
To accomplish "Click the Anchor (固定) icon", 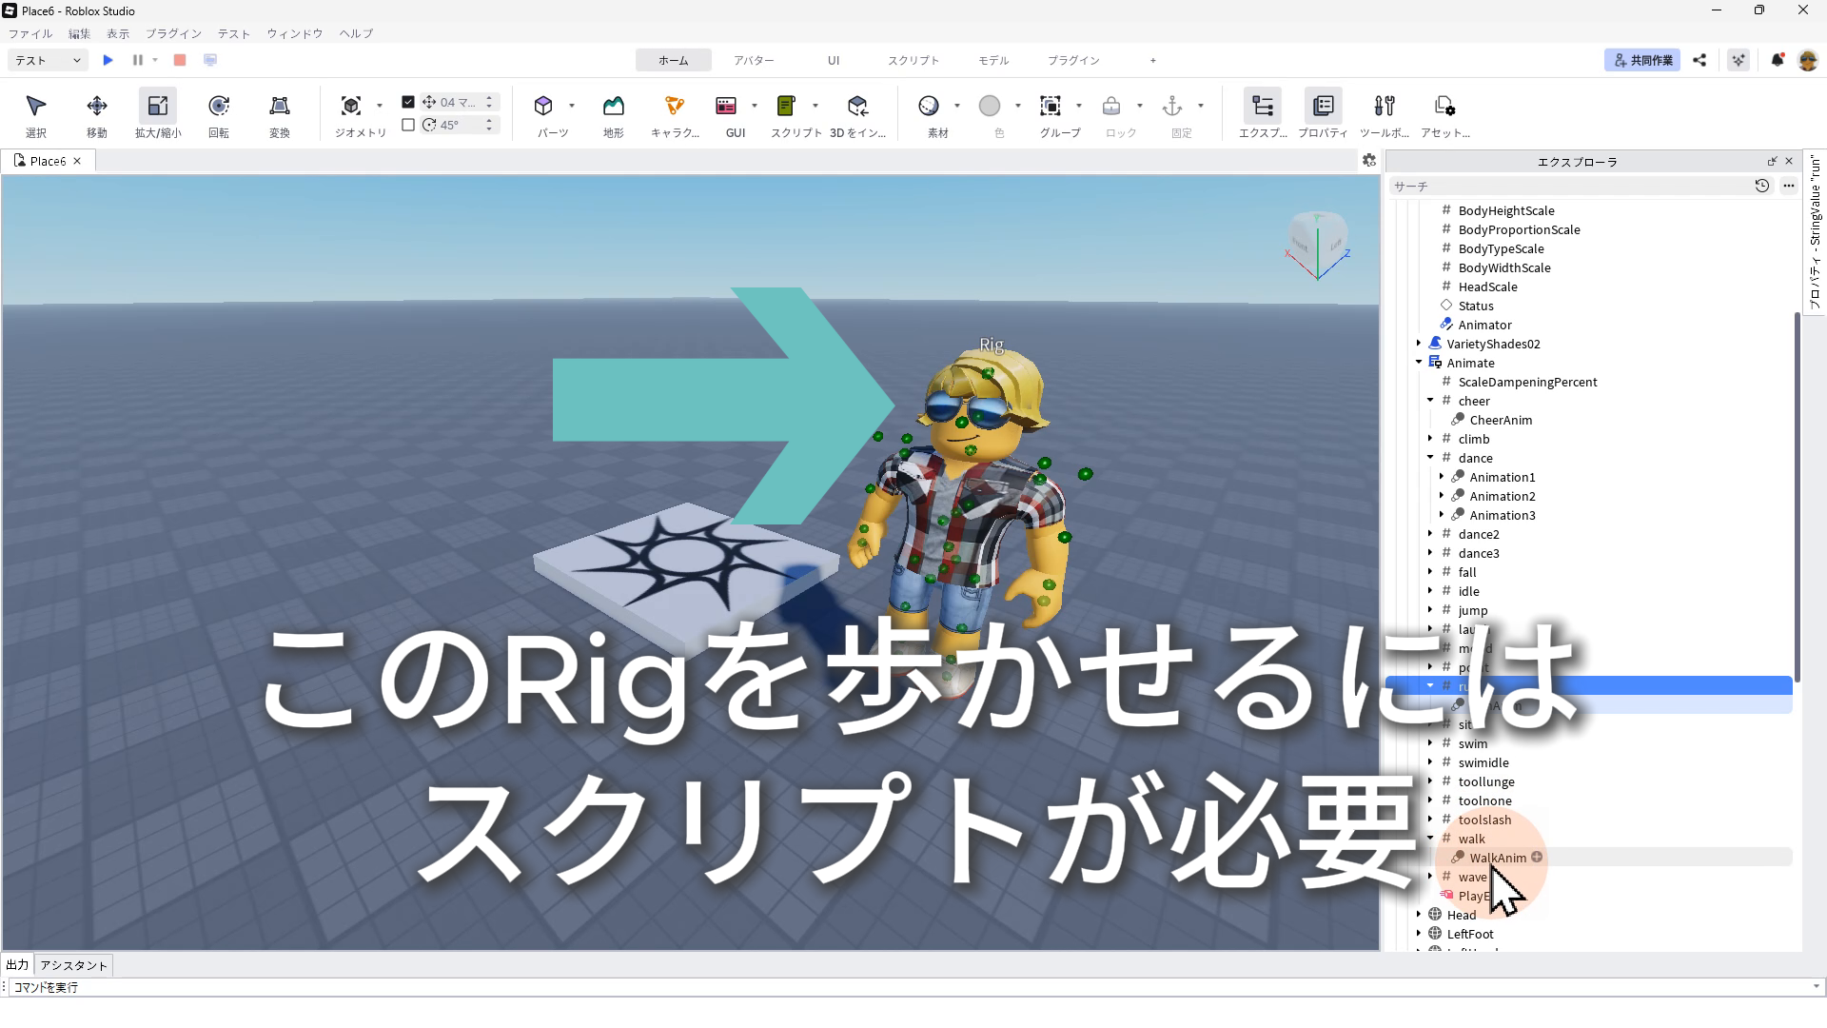I will 1172,107.
